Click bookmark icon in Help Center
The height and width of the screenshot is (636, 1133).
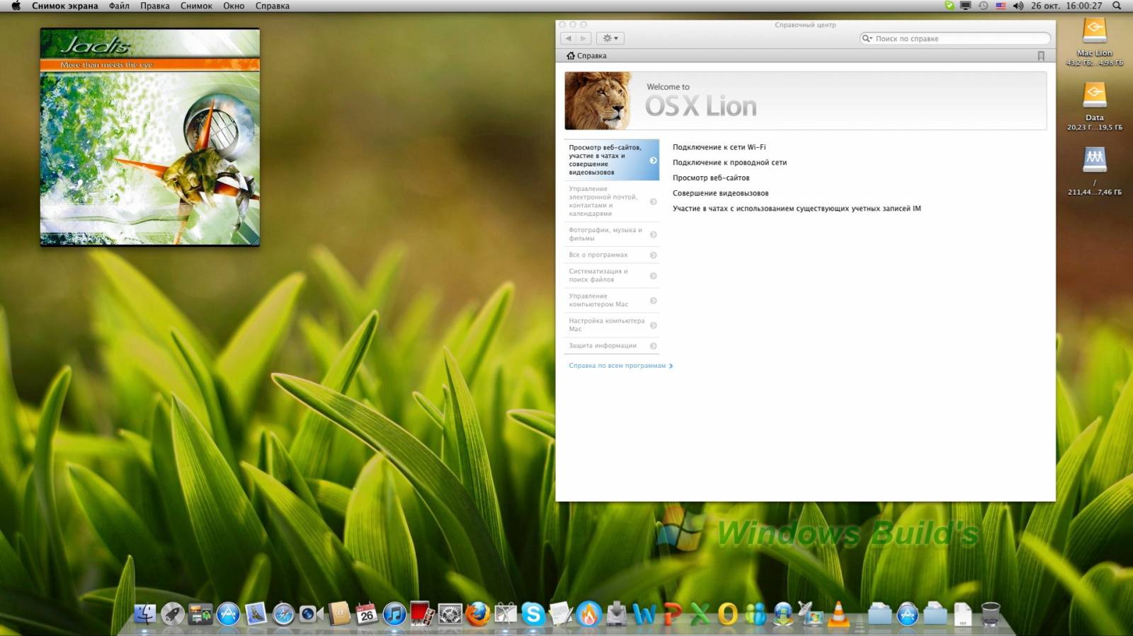click(1041, 56)
